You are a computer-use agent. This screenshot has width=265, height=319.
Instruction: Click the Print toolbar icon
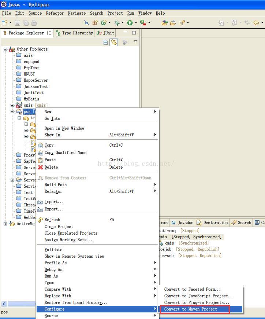34,23
